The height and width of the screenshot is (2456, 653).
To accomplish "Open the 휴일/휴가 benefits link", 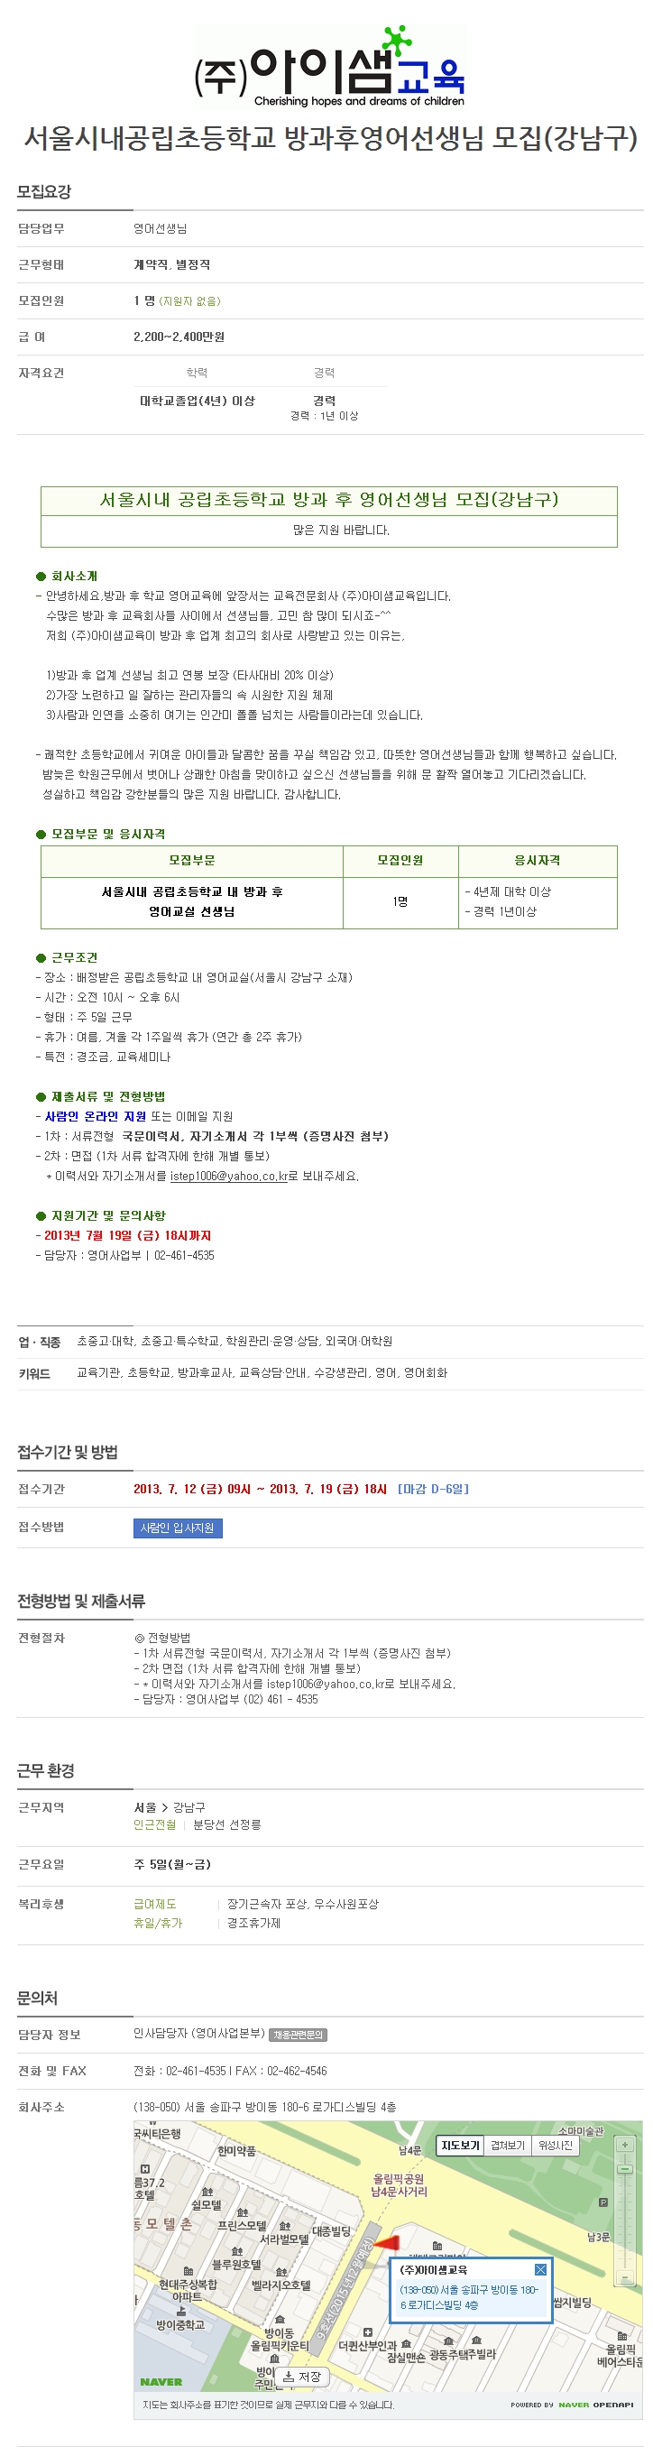I will [x=157, y=1923].
